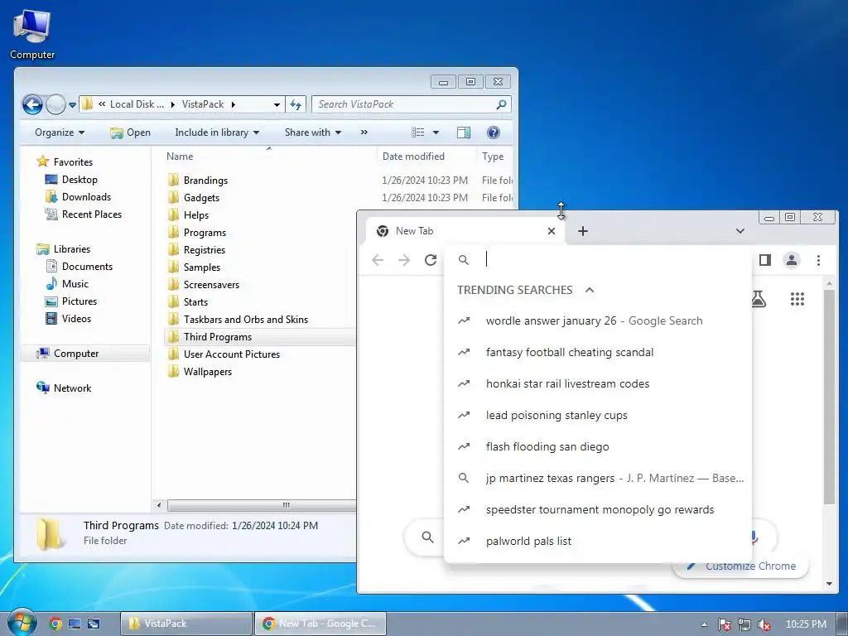Switch to the New Tab Chrome tab
848x636 pixels.
pos(465,231)
